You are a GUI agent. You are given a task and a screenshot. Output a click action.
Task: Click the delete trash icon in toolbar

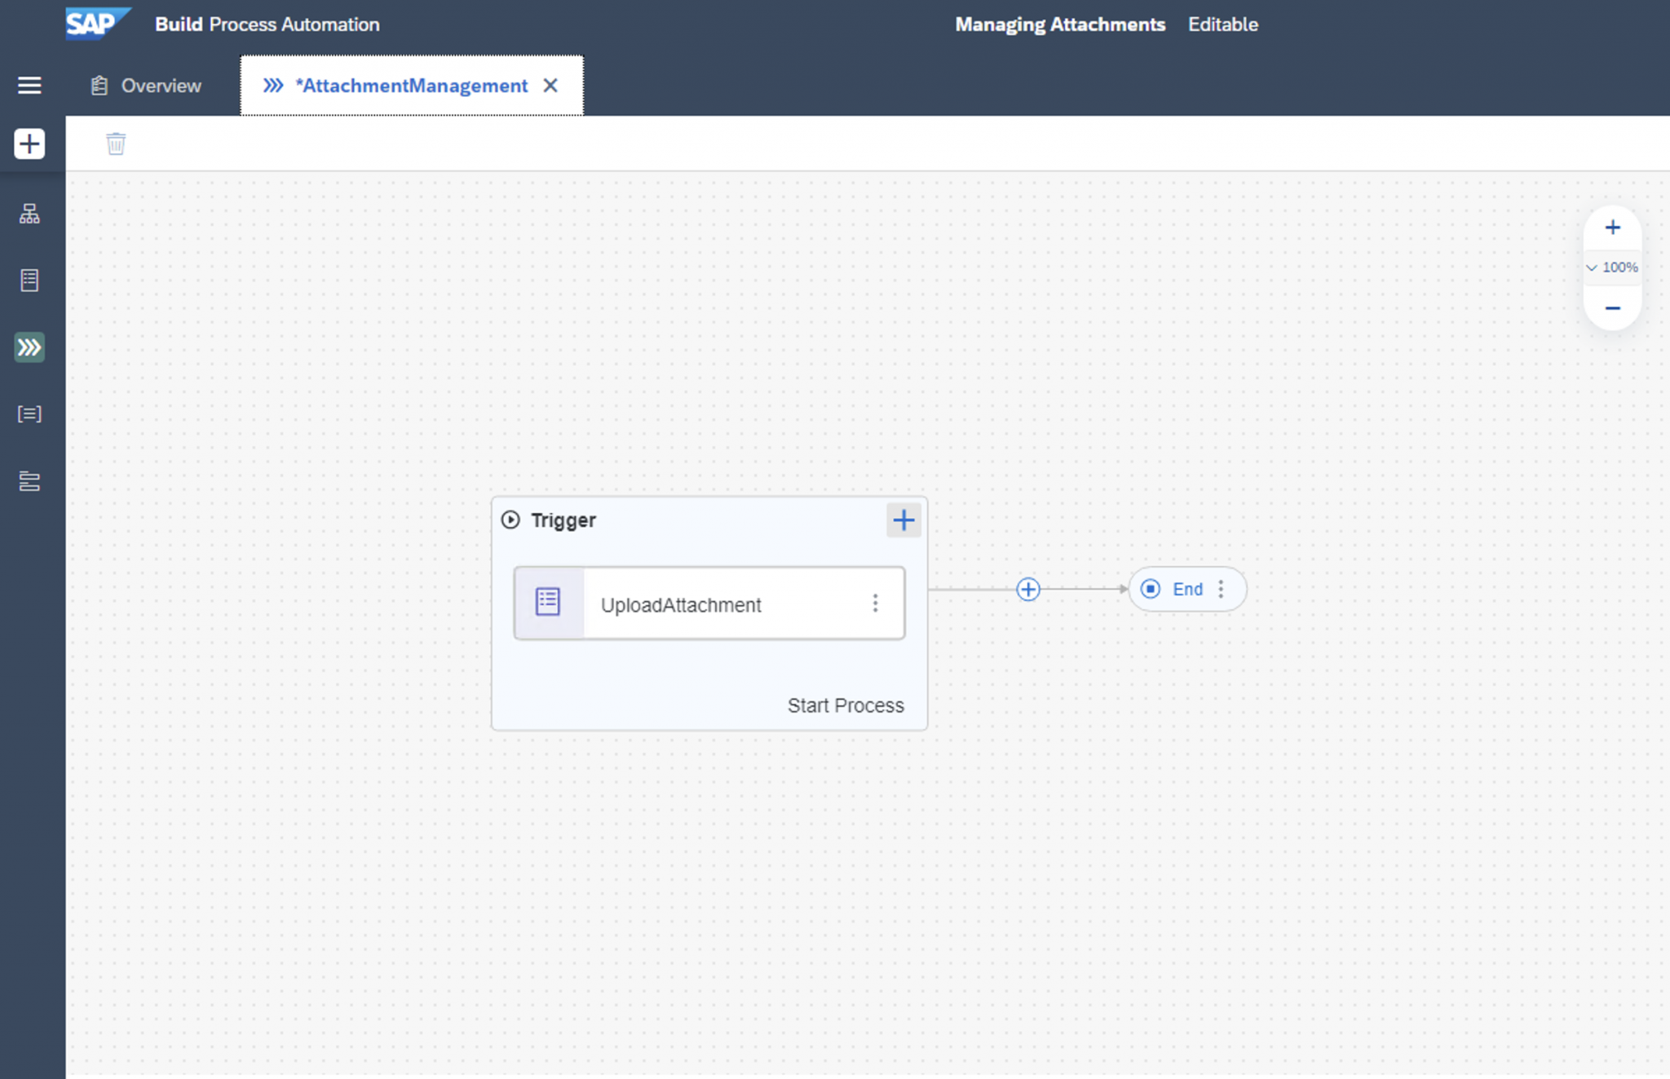pos(116,143)
